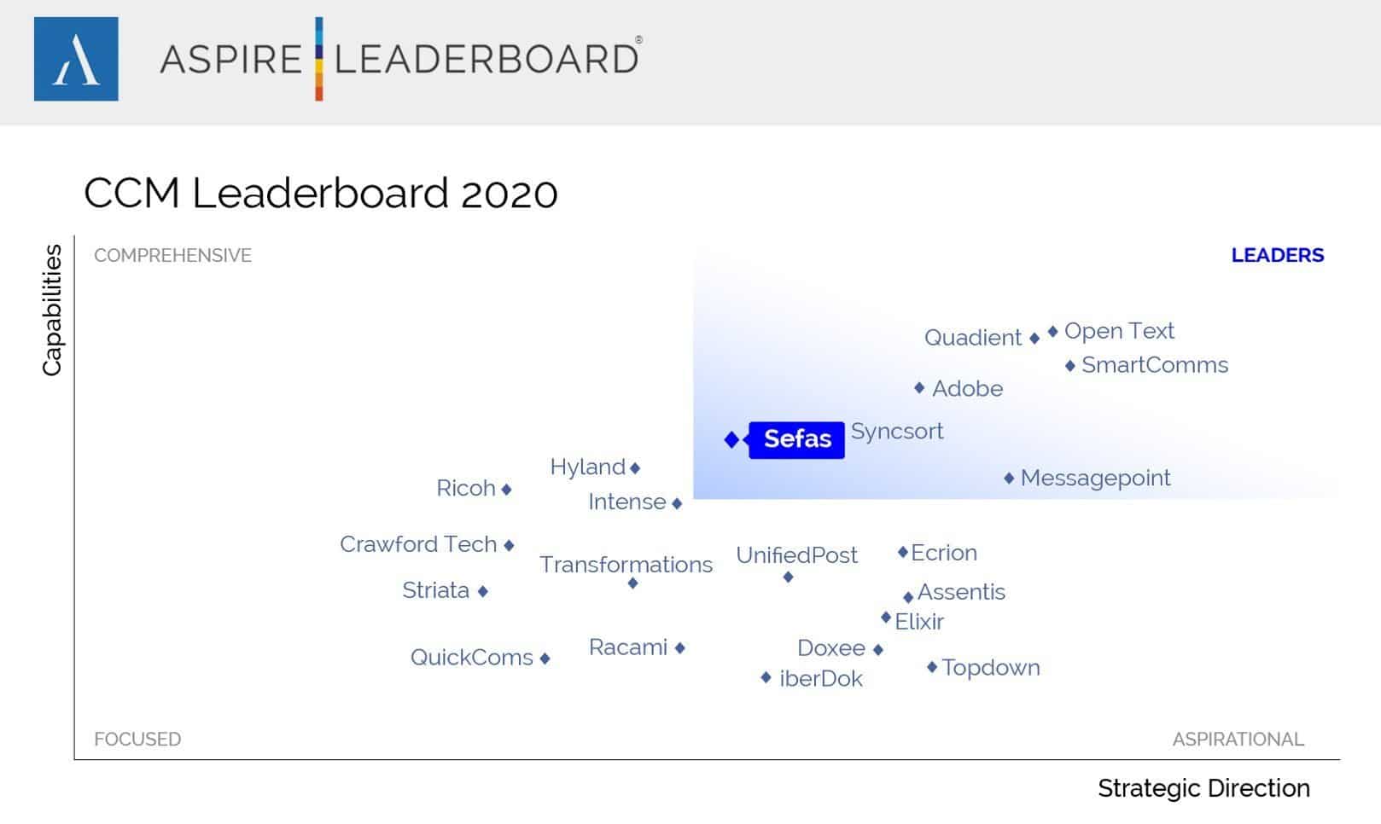Image resolution: width=1381 pixels, height=824 pixels.
Task: Click the Aspire logo blue square icon
Action: [76, 59]
